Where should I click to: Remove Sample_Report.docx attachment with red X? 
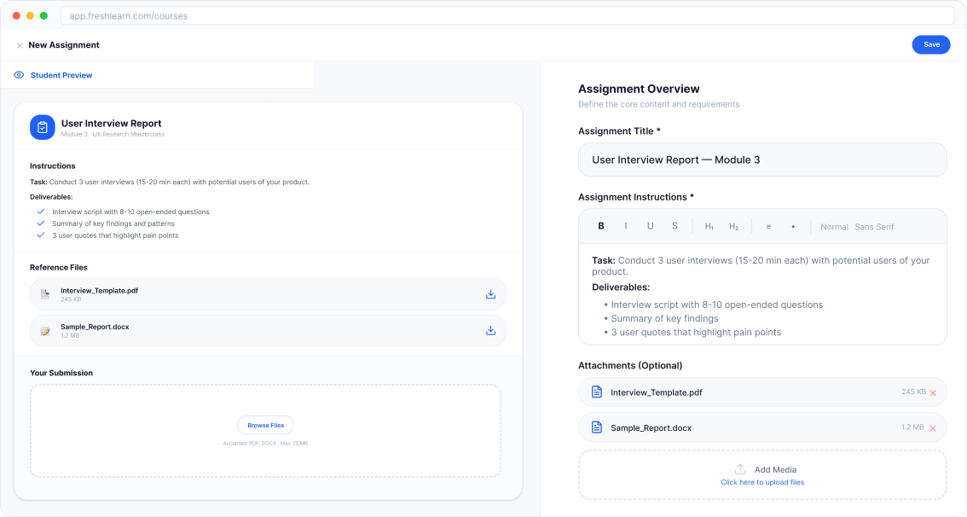(x=932, y=428)
